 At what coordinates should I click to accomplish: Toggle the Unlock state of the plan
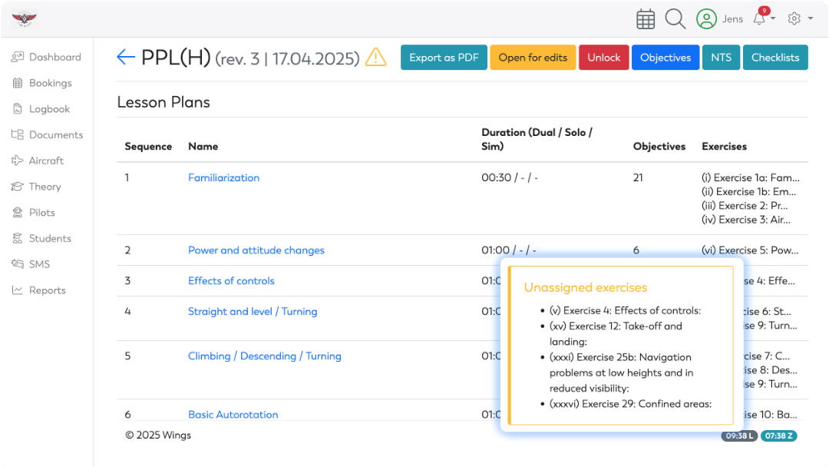click(604, 57)
